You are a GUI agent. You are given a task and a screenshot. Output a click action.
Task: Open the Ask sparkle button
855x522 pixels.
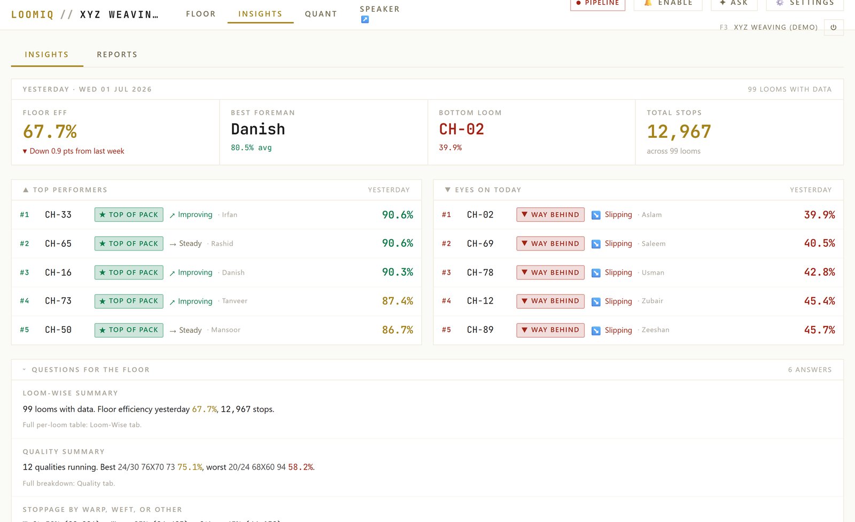734,4
